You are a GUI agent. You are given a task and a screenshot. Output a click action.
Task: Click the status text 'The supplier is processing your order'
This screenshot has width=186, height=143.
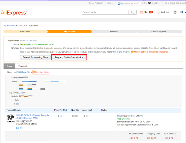pos(37,44)
